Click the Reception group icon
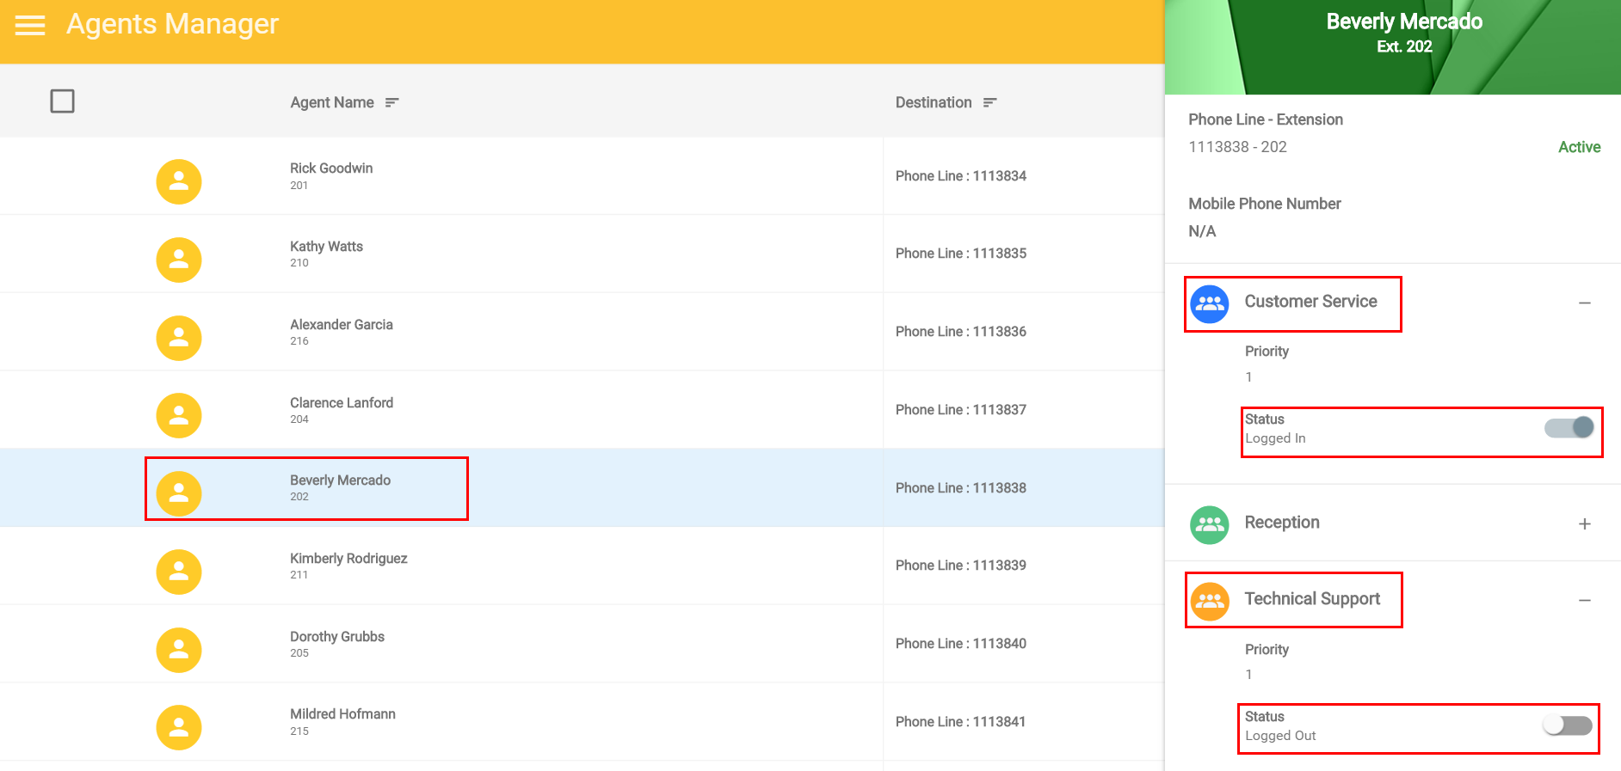The image size is (1621, 771). click(x=1210, y=524)
